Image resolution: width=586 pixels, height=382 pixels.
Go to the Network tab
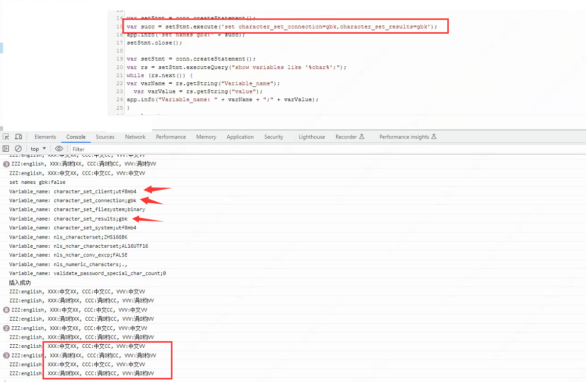[135, 137]
